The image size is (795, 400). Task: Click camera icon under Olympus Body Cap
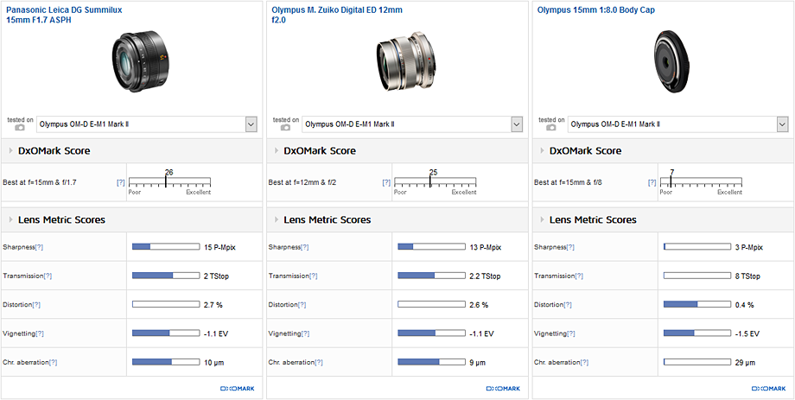tap(551, 128)
